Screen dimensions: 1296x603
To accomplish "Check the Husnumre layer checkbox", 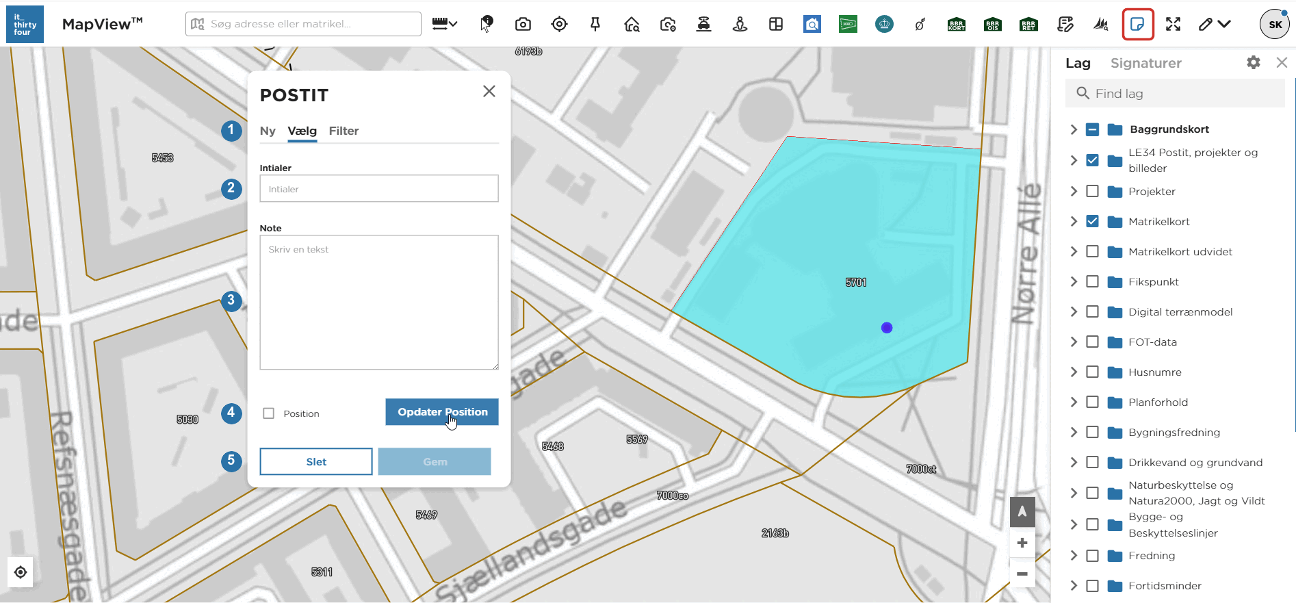I will (1093, 372).
